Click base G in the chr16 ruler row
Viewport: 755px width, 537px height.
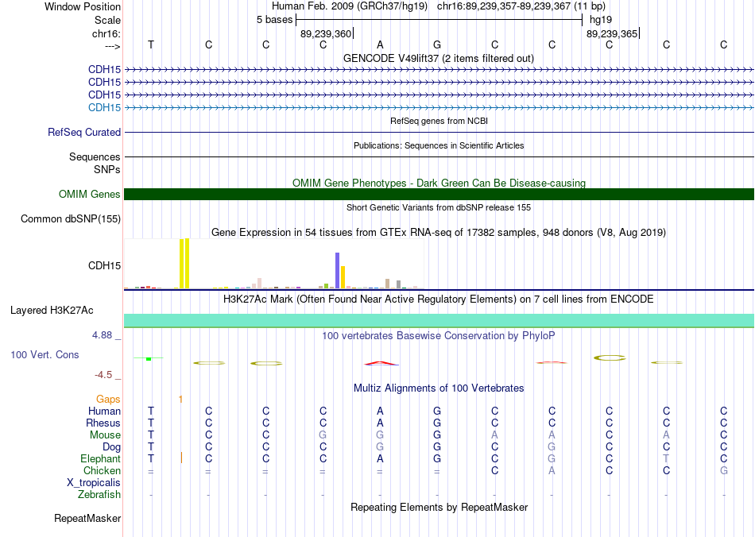[x=437, y=44]
